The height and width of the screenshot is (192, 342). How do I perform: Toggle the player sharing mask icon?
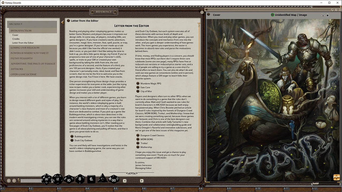coord(323,15)
